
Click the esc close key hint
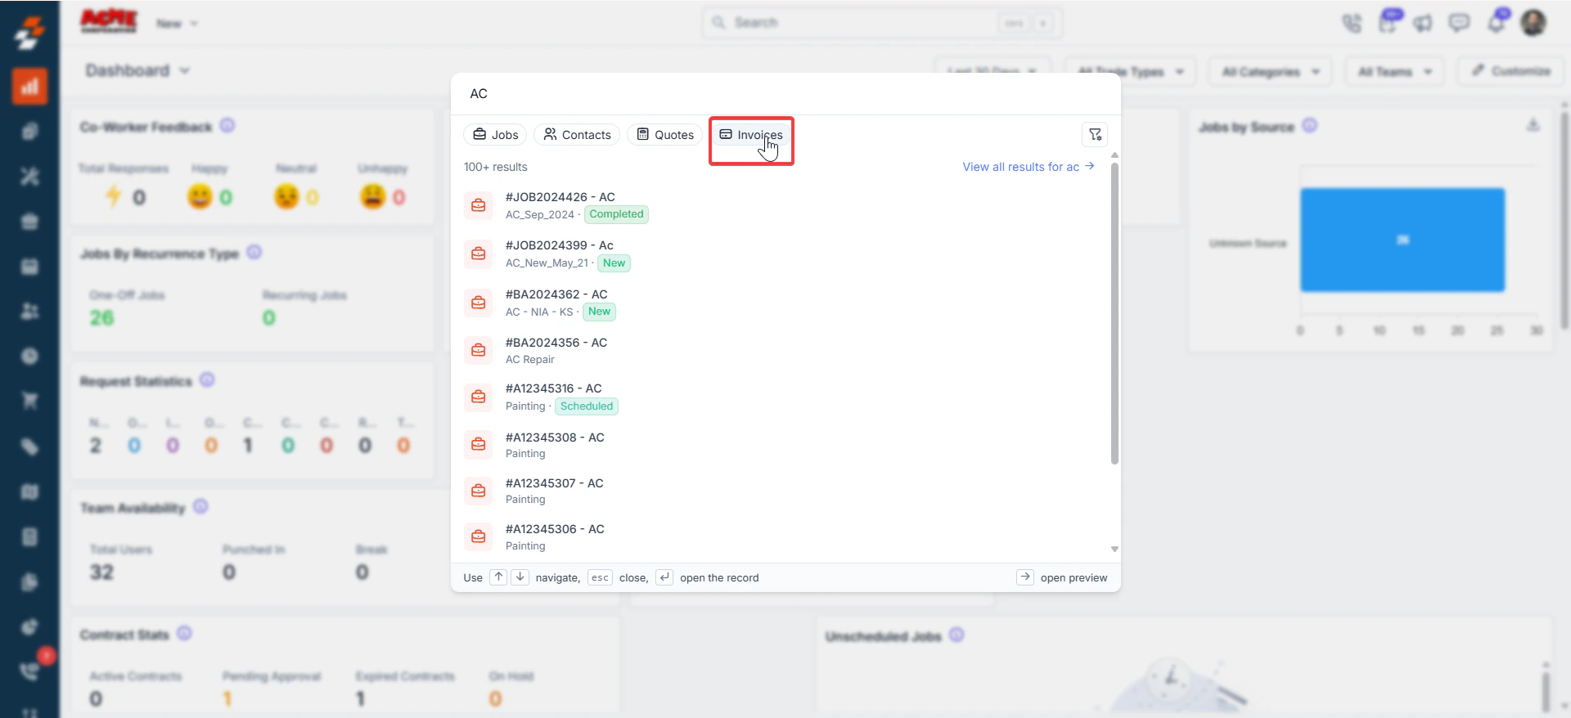pos(600,577)
